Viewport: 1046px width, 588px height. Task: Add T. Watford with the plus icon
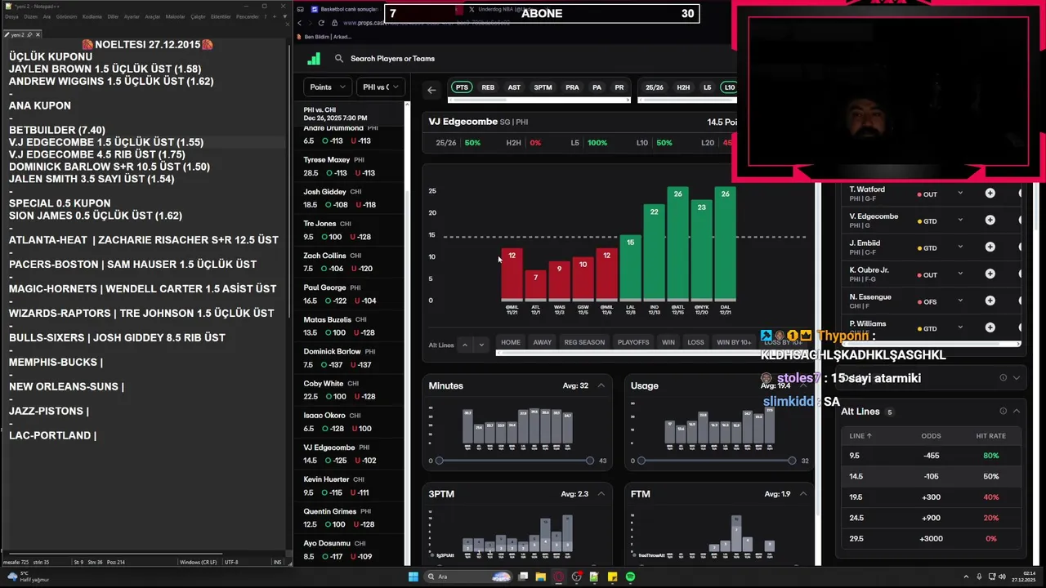pos(990,194)
